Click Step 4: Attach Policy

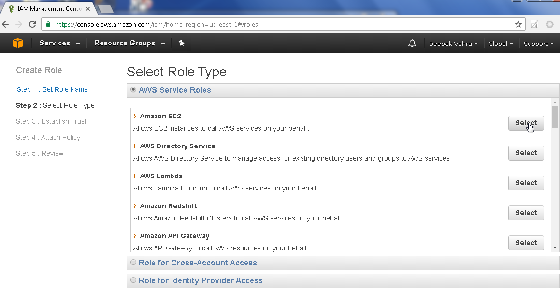click(48, 137)
